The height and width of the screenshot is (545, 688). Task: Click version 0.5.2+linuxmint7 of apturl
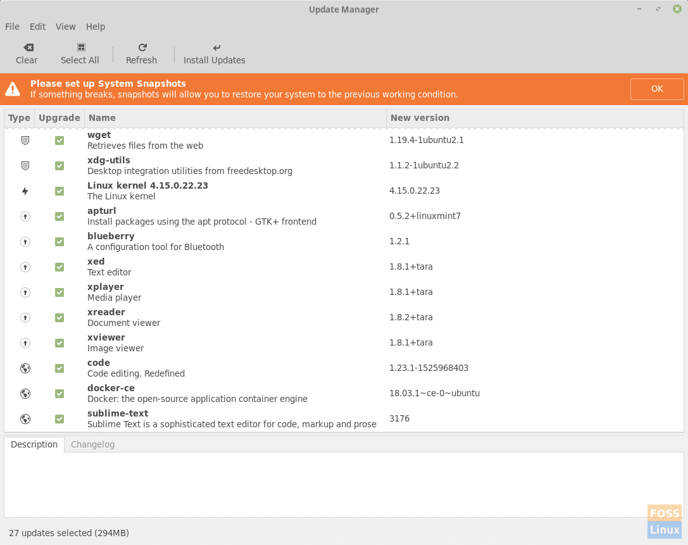[425, 216]
